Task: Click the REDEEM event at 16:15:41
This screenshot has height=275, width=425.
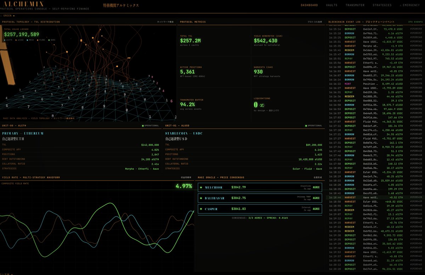Action: tap(375, 50)
